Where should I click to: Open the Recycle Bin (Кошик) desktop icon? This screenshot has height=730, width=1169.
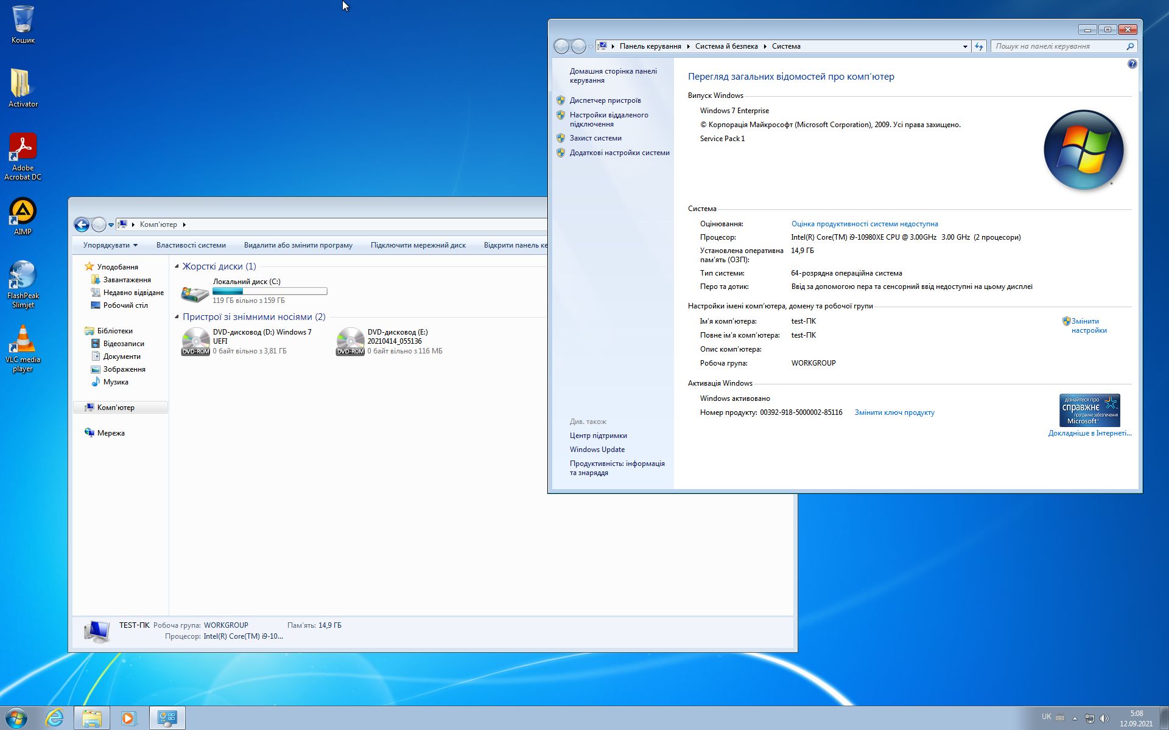tap(23, 19)
